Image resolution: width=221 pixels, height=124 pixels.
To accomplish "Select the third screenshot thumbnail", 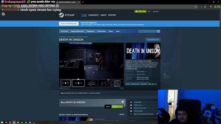I will (x=117, y=83).
